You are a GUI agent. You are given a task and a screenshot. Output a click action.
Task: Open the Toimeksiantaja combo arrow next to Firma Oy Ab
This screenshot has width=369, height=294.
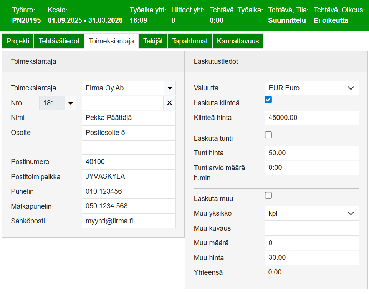[x=170, y=88]
